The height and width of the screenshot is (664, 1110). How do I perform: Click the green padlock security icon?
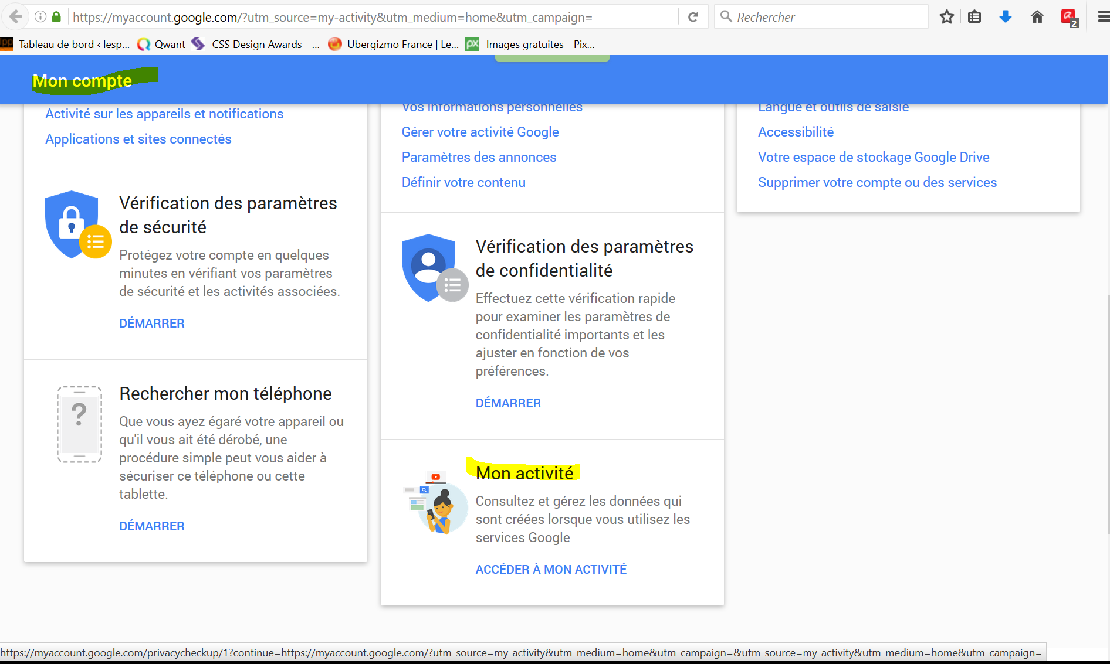(x=56, y=17)
